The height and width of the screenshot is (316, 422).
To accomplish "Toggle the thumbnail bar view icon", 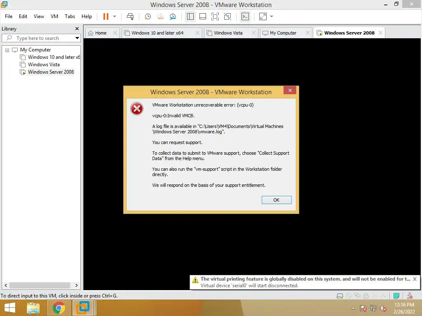I will [x=203, y=16].
